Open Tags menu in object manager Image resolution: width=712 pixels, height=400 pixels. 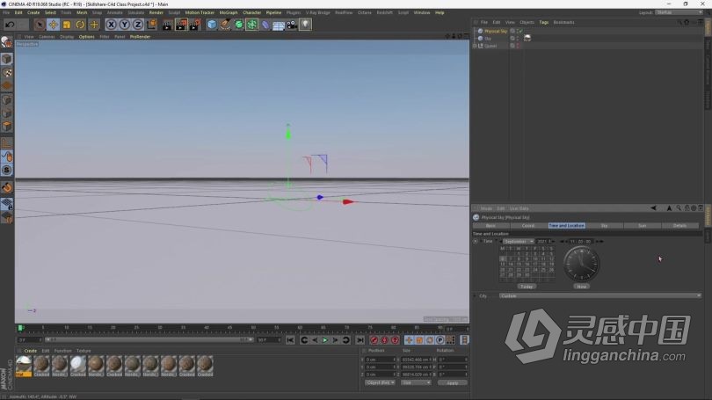pos(543,22)
